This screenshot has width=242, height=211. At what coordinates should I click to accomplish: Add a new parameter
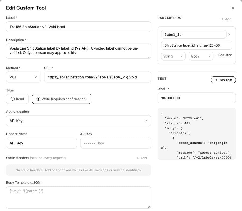click(226, 19)
